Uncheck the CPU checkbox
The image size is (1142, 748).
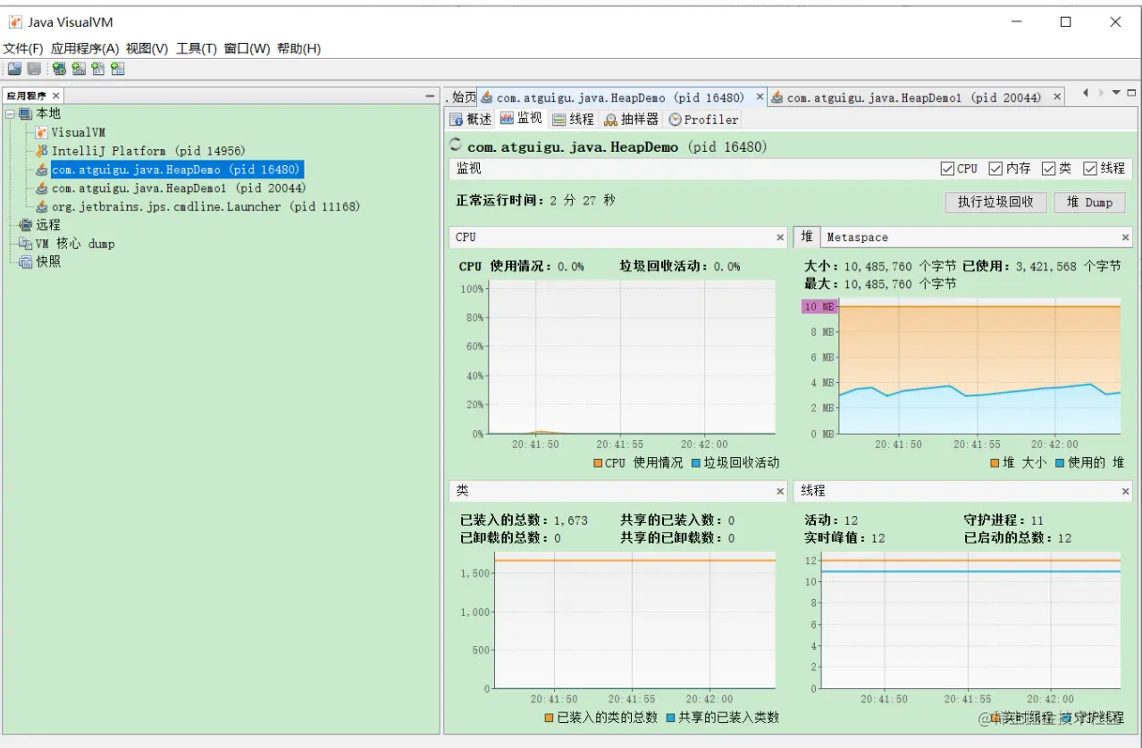947,168
